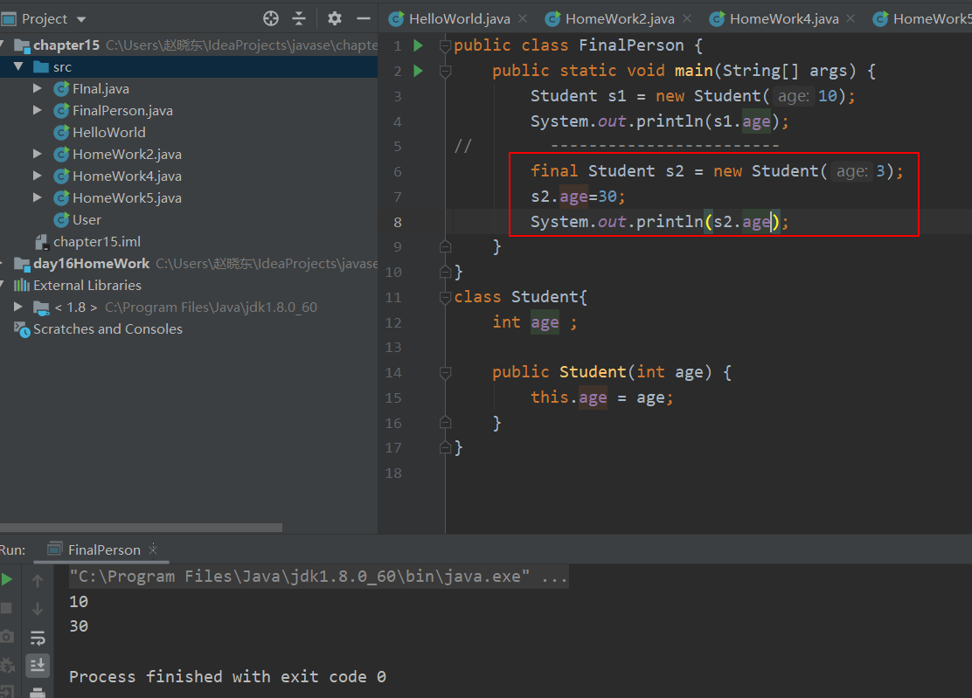The image size is (972, 698).
Task: Run main method from line 2 gutter arrow
Action: click(x=418, y=70)
